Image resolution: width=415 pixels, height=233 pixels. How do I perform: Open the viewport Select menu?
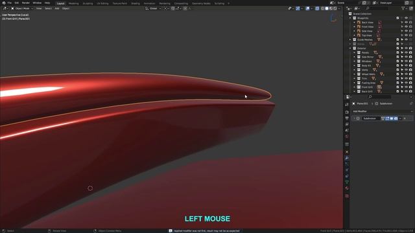coord(48,8)
